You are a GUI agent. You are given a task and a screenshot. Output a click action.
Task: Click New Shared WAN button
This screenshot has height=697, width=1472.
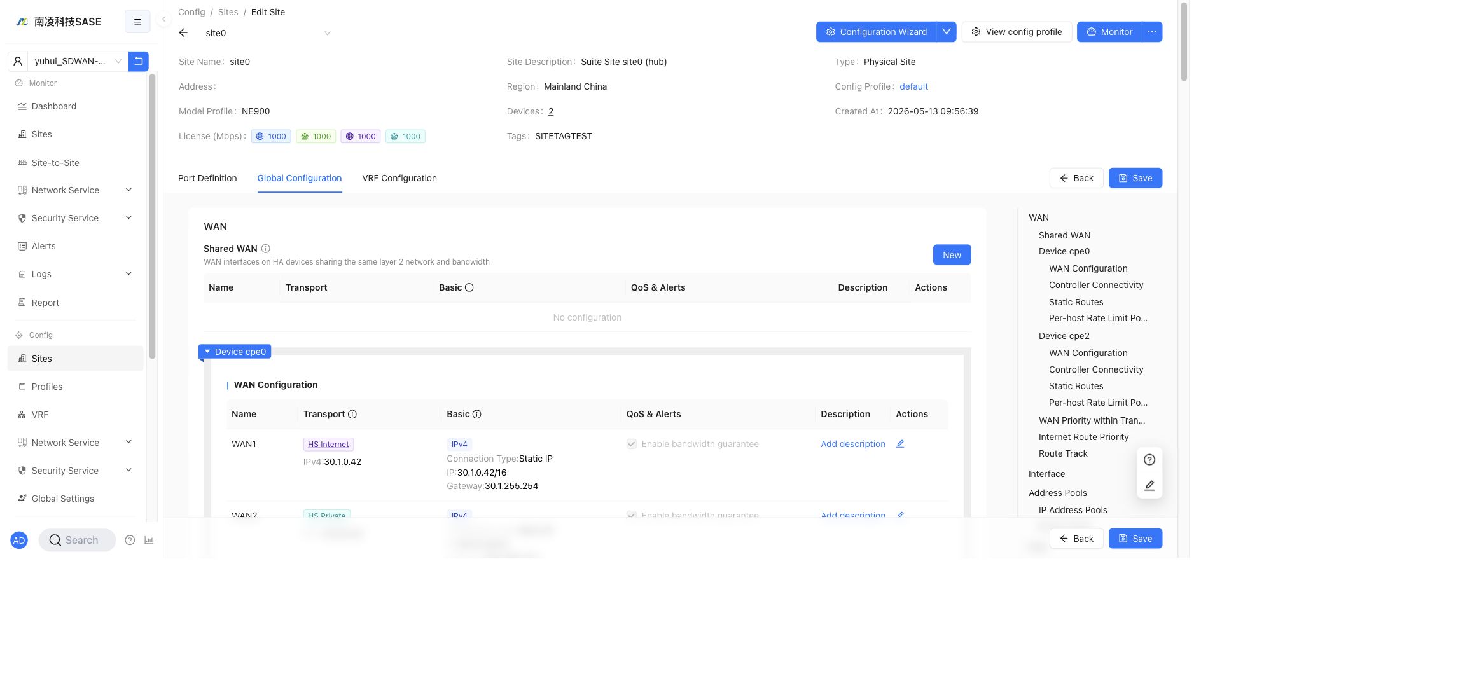952,255
